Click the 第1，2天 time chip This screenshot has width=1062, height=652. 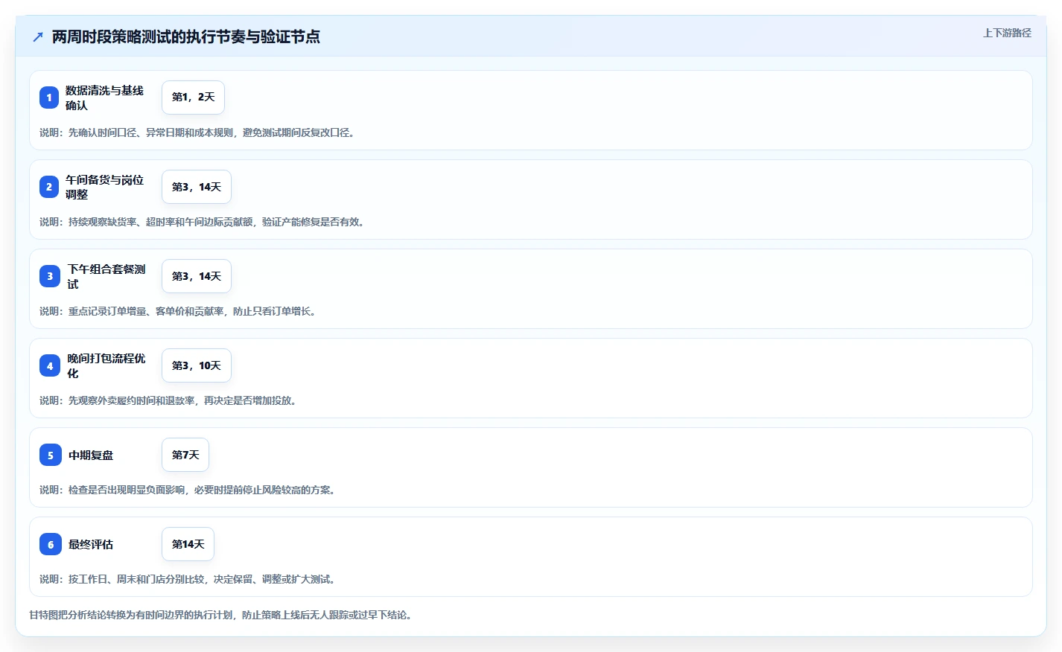pos(193,98)
